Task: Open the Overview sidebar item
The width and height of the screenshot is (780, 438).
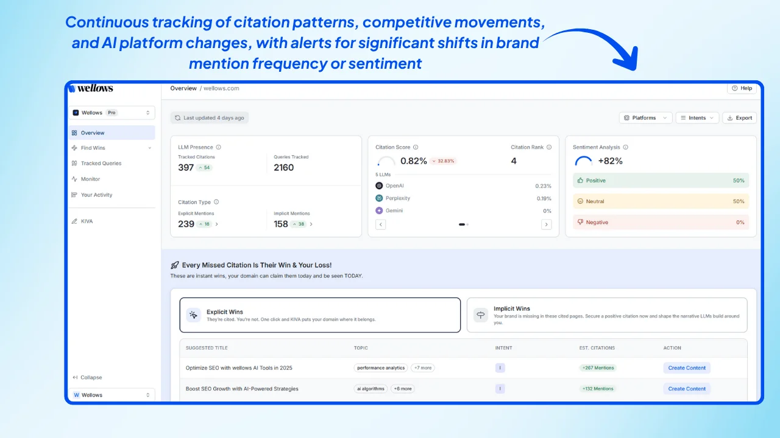Action: pos(112,133)
